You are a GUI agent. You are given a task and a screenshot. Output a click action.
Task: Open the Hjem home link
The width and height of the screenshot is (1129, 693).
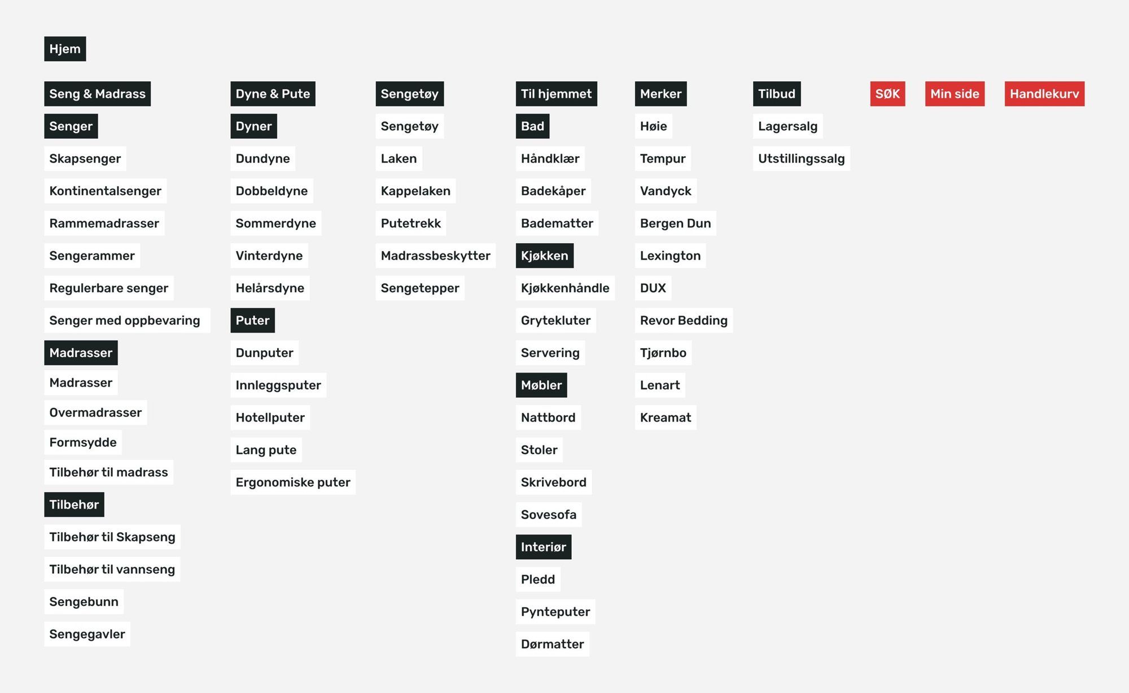pyautogui.click(x=65, y=49)
